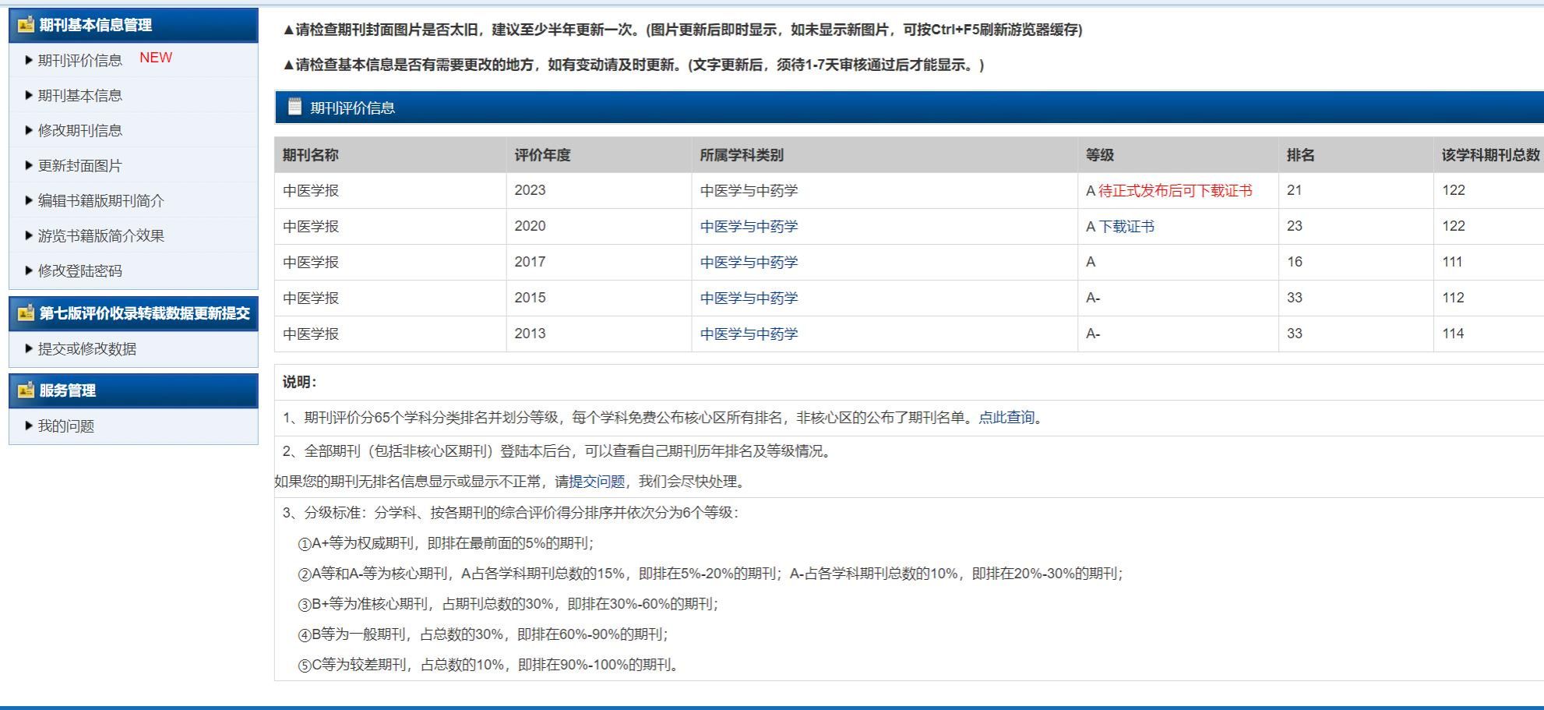Click the 提交问题 link
Screen dimensions: 1544x710
[x=597, y=481]
